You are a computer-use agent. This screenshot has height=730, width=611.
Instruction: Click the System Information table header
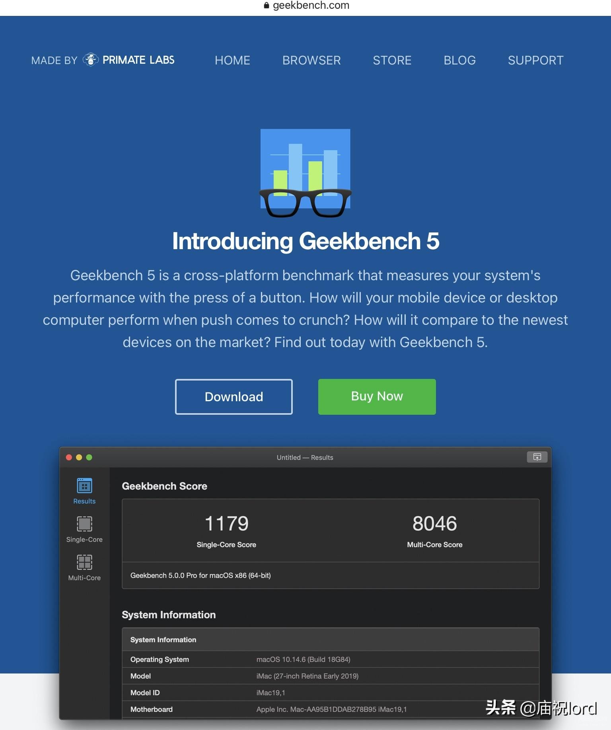[x=331, y=640]
